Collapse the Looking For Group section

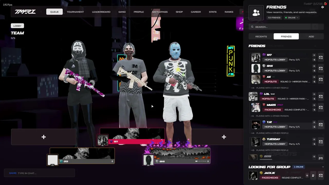click(x=323, y=167)
